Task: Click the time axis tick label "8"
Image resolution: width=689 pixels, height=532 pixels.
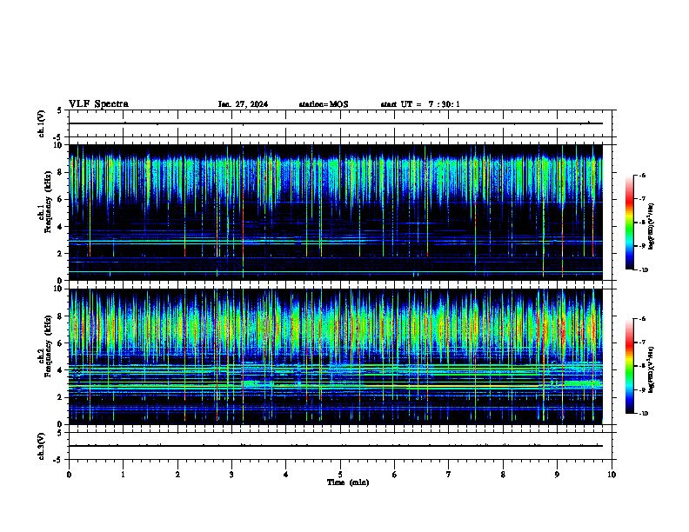Action: (503, 475)
